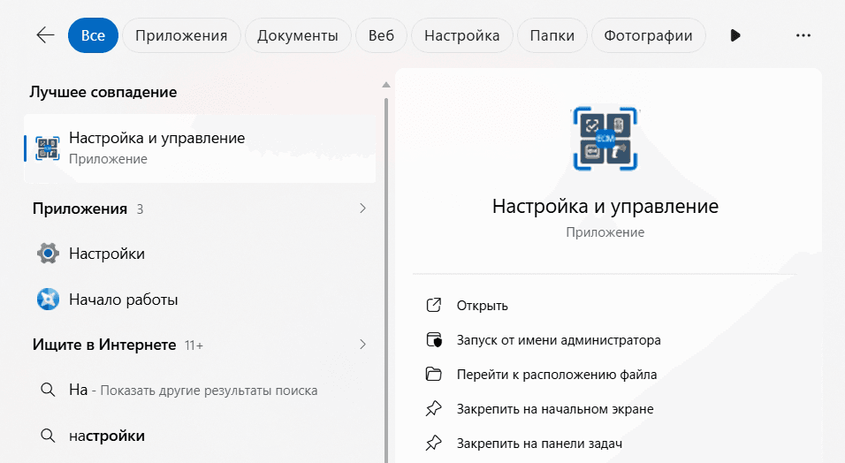Open the three-dot options menu
Image resolution: width=845 pixels, height=463 pixels.
click(x=803, y=35)
